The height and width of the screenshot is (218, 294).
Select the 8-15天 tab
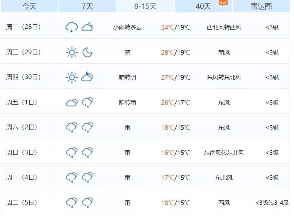click(x=145, y=6)
